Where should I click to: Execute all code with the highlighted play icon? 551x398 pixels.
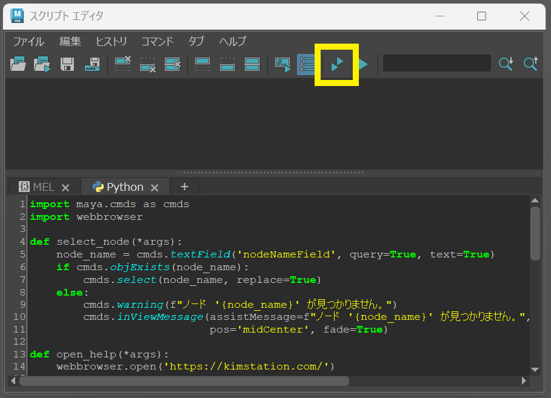337,64
